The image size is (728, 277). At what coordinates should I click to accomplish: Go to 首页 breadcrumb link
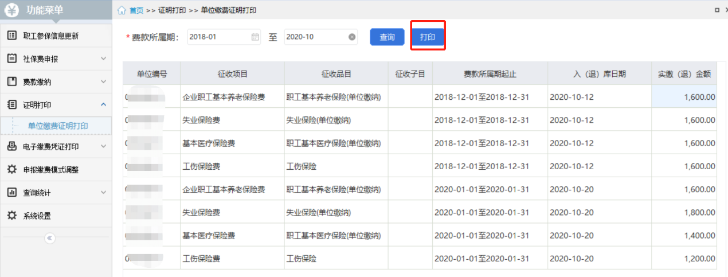point(136,10)
